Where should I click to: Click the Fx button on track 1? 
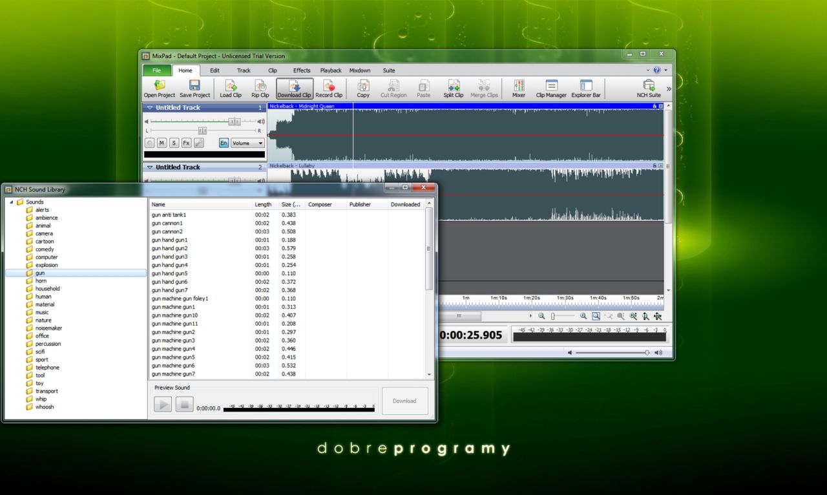[x=186, y=143]
